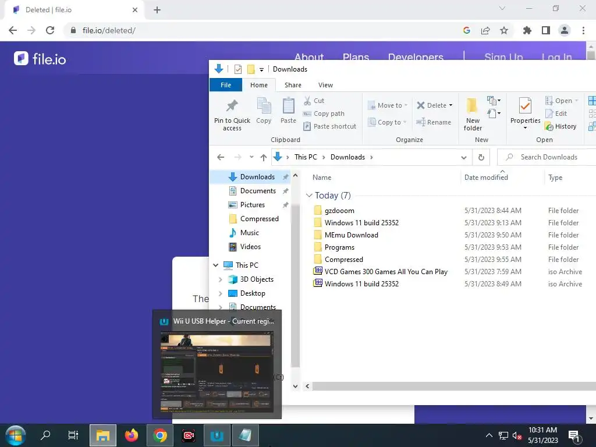596x447 pixels.
Task: Click the share page icon in Chrome
Action: (x=485, y=30)
